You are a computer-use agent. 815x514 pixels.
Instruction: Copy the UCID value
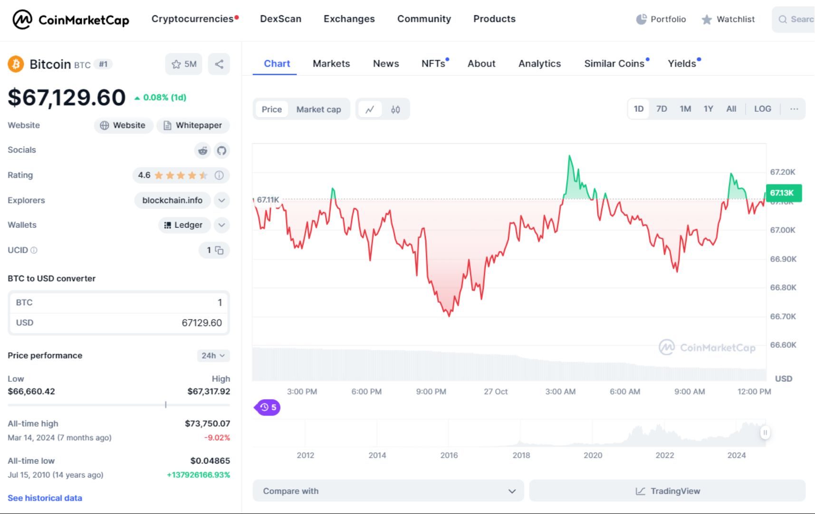(219, 251)
